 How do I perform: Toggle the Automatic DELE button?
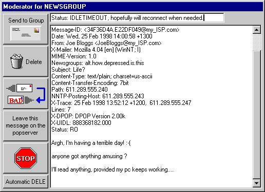[x=26, y=182]
